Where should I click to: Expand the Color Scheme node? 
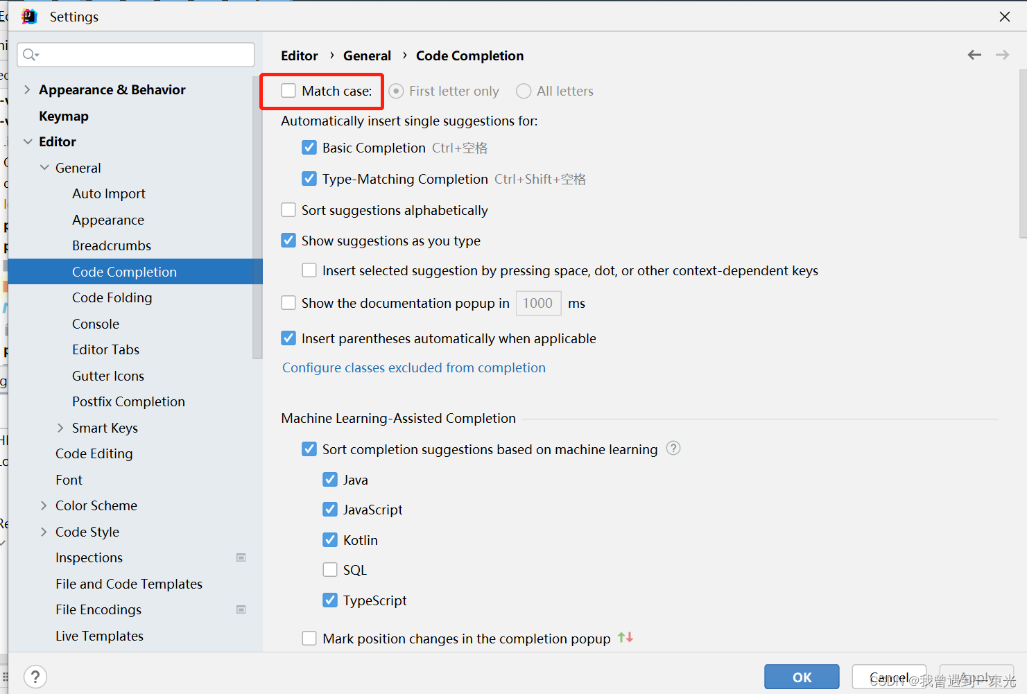[x=44, y=505]
